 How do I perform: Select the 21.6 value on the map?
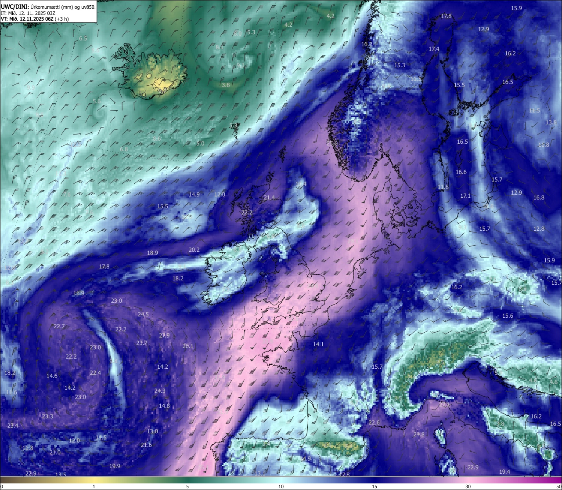[146, 445]
